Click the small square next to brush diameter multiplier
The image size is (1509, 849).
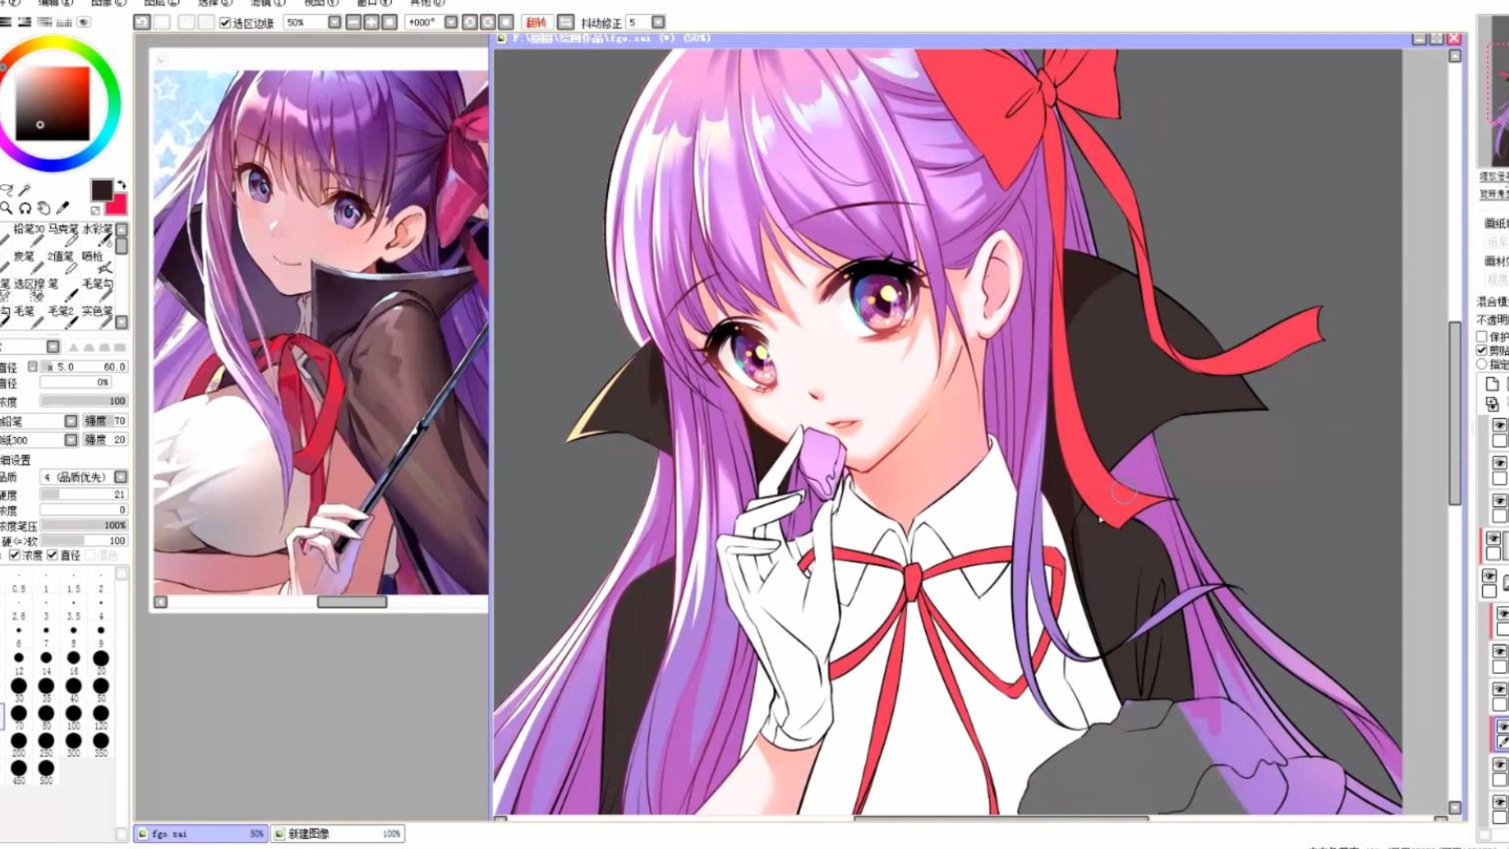(x=33, y=366)
